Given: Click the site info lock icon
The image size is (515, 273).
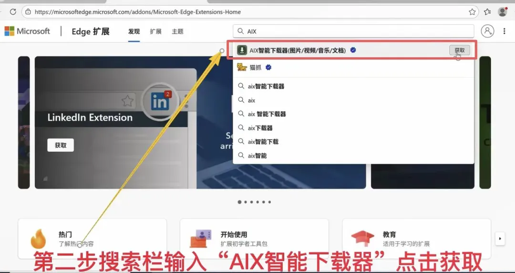Looking at the screenshot, I should [28, 12].
